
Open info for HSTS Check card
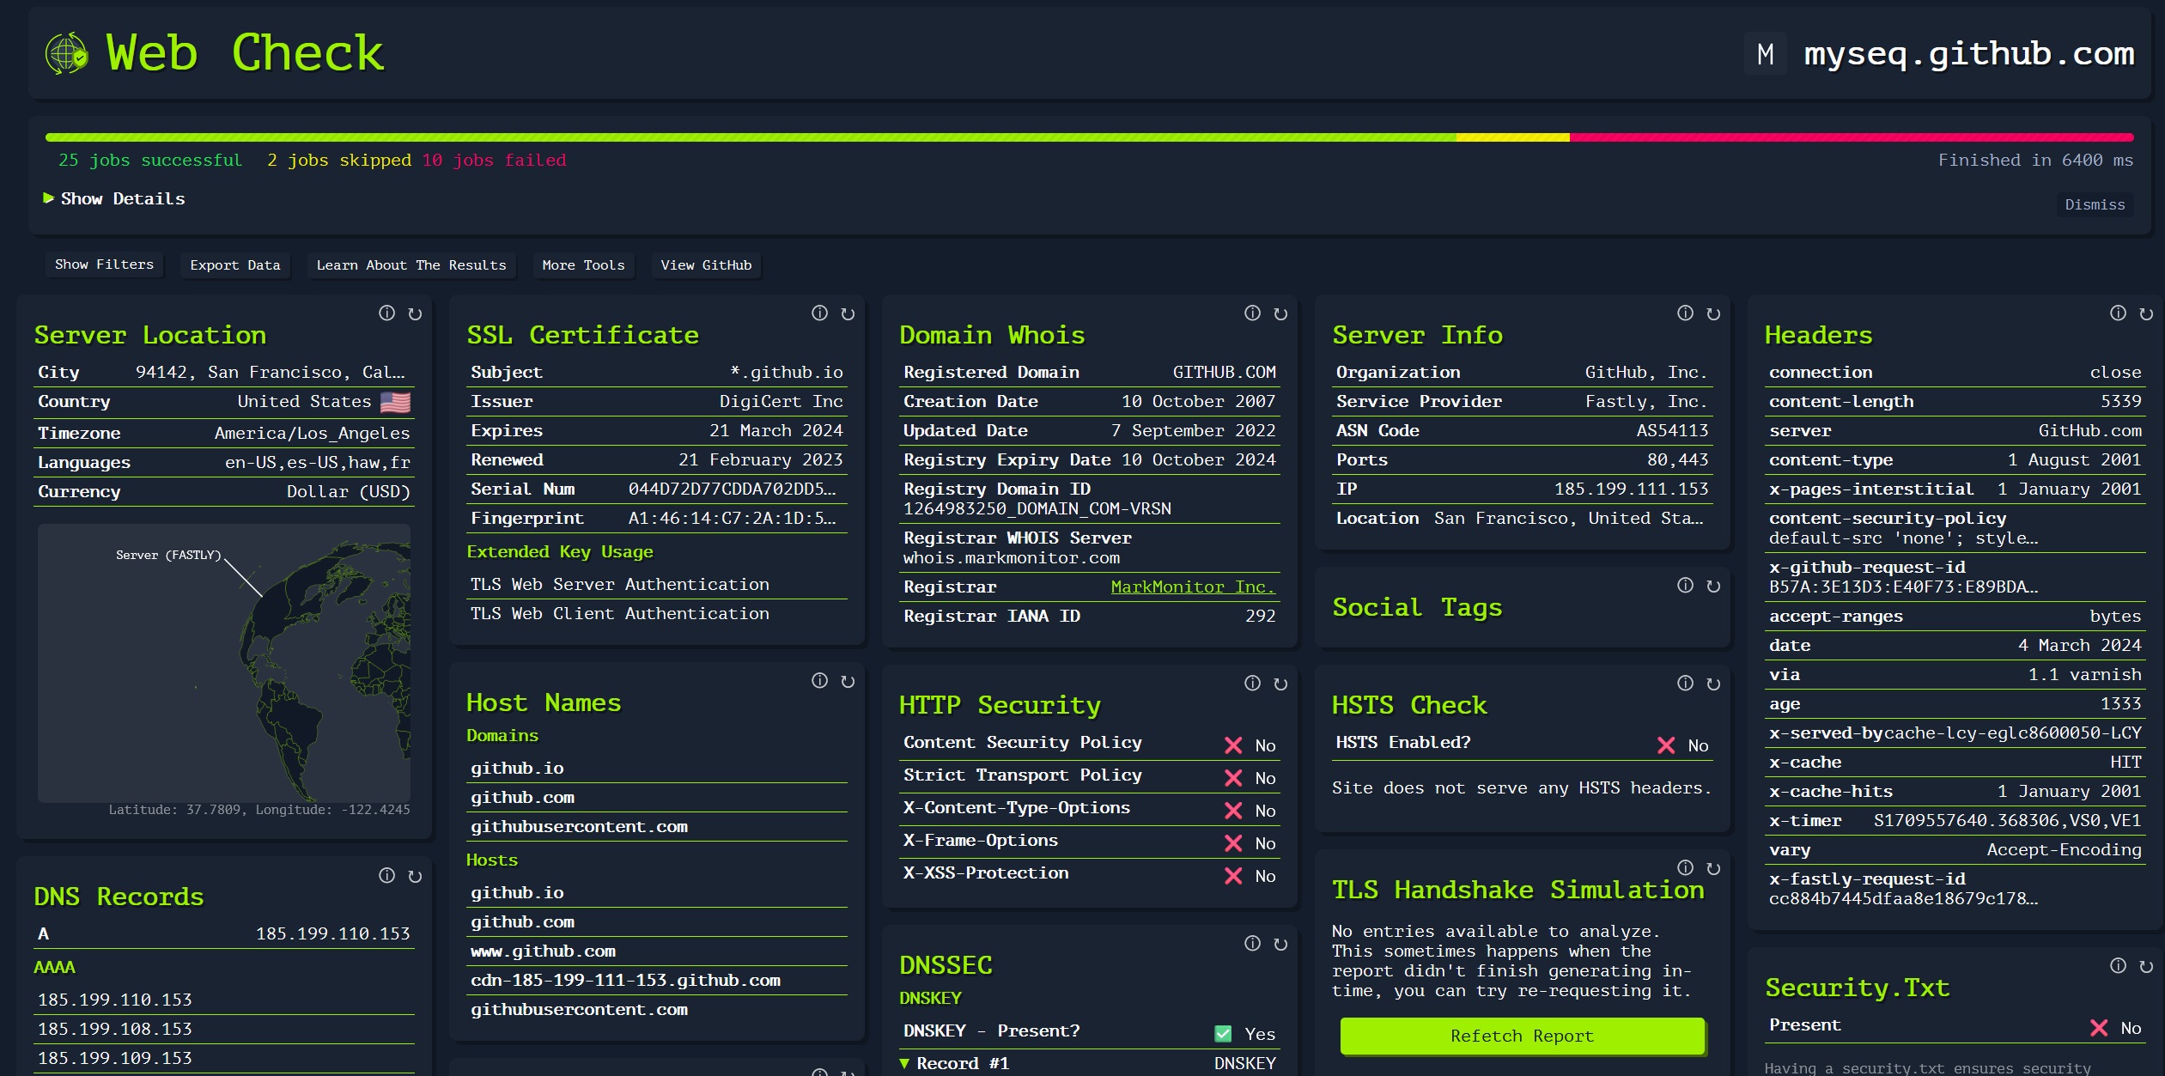pyautogui.click(x=1686, y=684)
